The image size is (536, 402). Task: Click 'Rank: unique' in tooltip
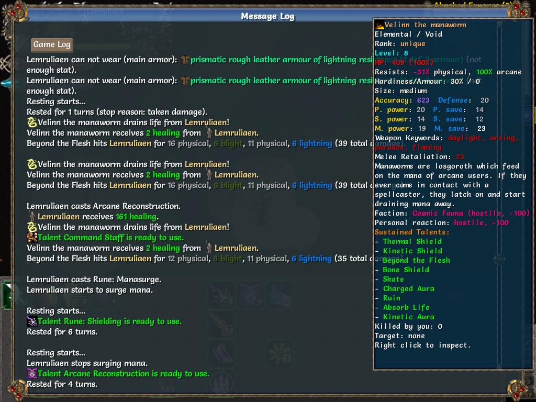(400, 44)
